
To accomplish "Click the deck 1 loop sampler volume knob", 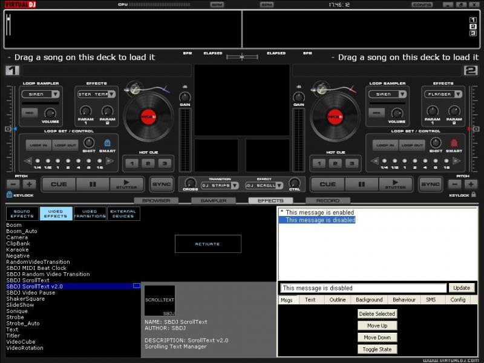I will pos(50,113).
